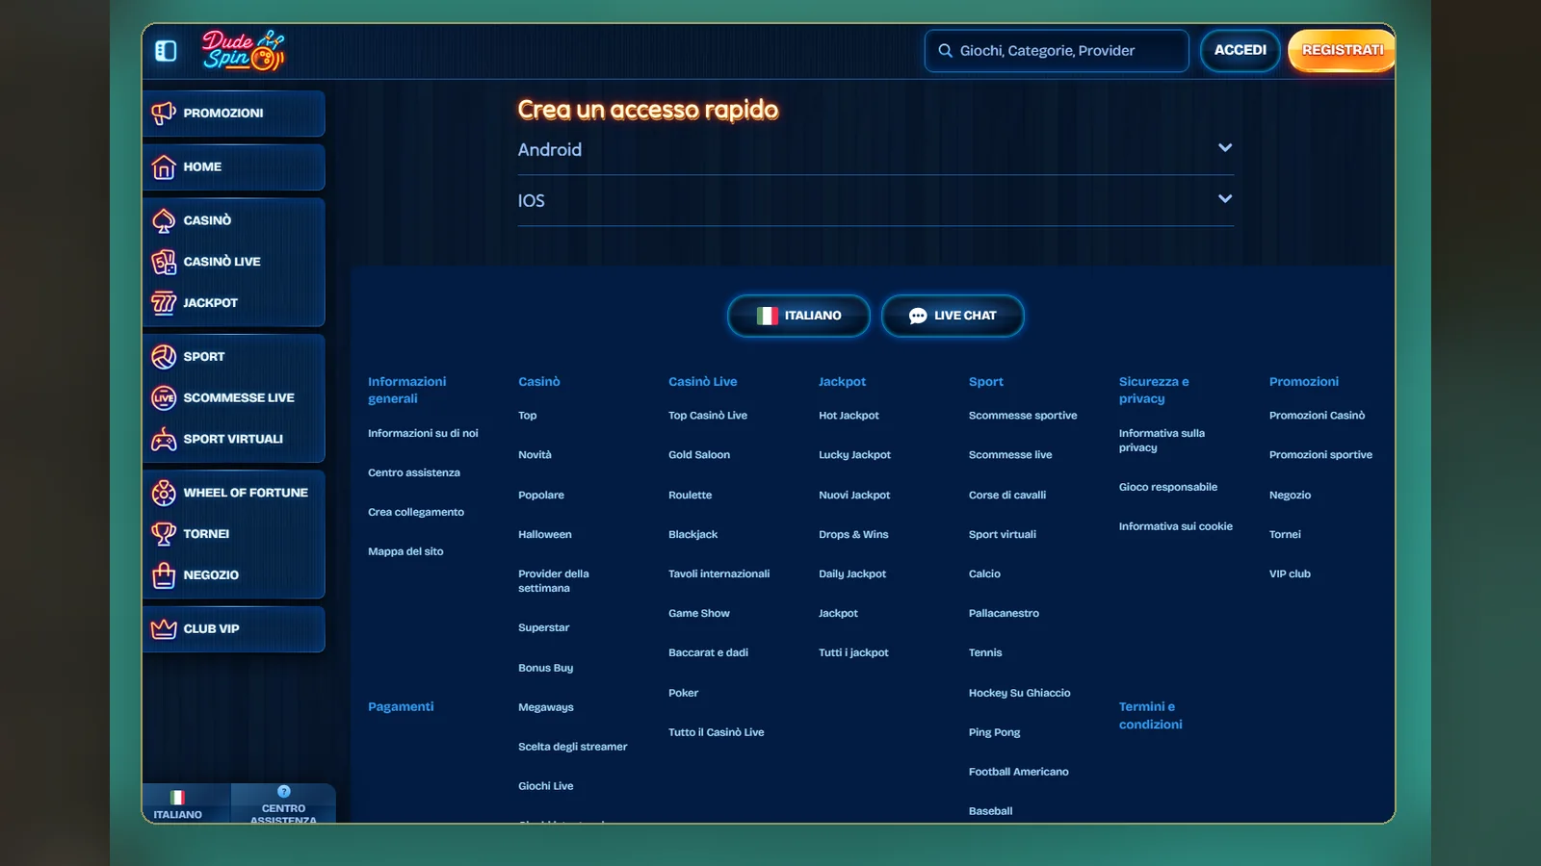Follow the Mappa del sito link
This screenshot has height=866, width=1541.
(x=405, y=551)
